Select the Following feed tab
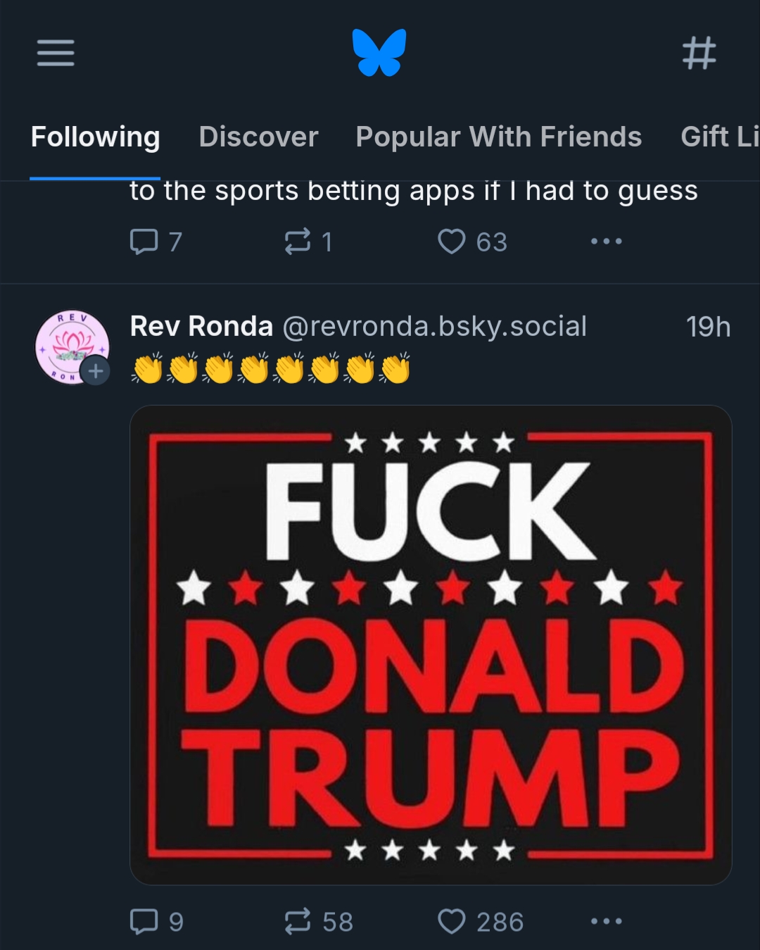760x950 pixels. click(96, 137)
